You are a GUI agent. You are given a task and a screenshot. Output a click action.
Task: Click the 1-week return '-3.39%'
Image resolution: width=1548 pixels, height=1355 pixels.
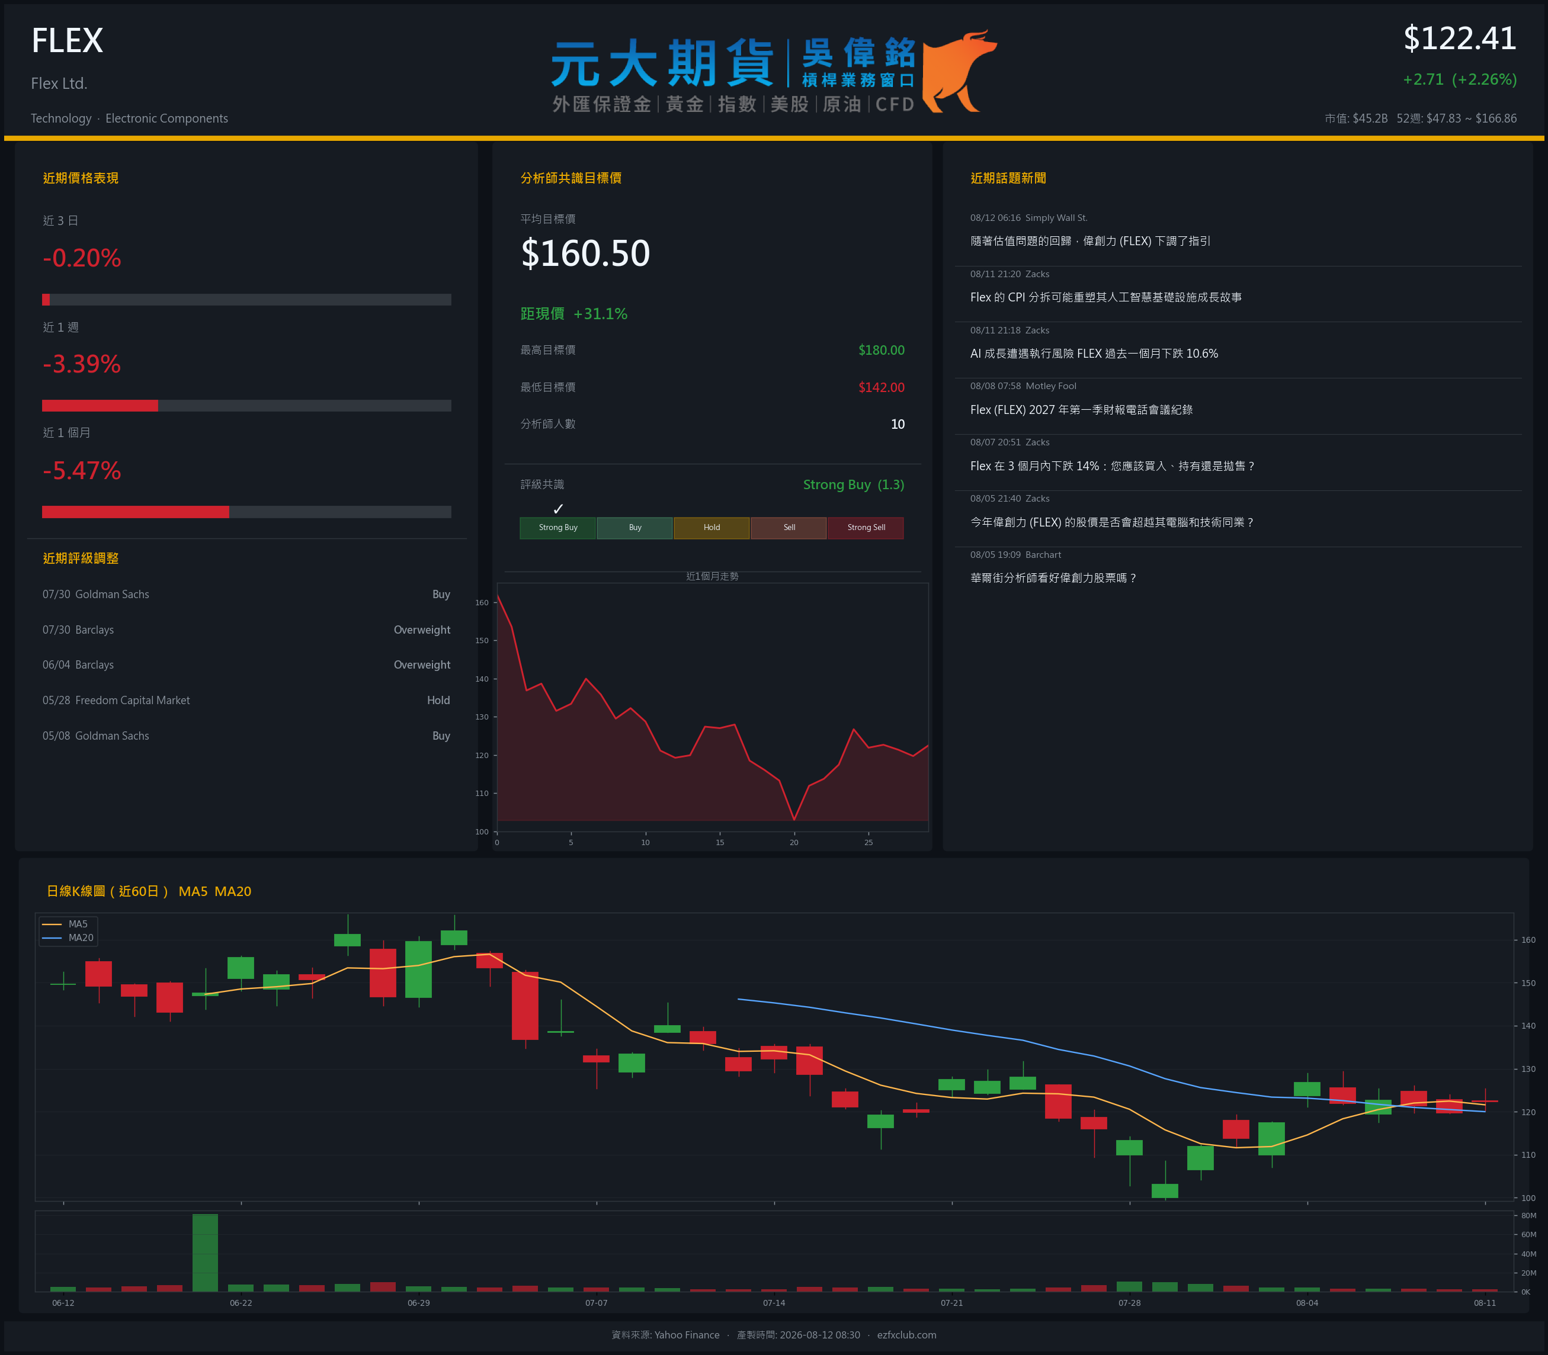click(82, 364)
